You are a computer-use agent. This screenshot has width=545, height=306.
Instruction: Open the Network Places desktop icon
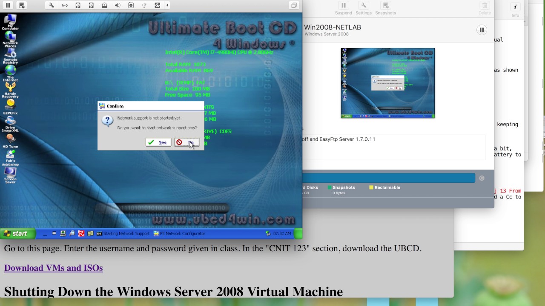(x=10, y=39)
